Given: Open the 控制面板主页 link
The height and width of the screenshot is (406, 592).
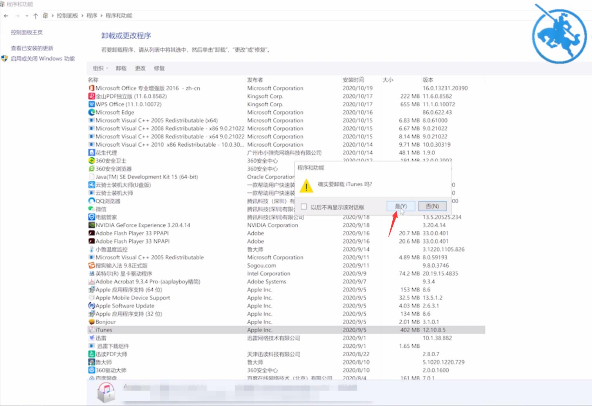Looking at the screenshot, I should (27, 32).
